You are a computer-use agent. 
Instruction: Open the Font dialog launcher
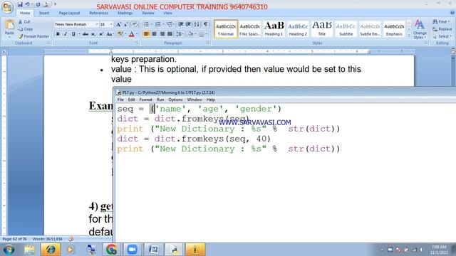(x=137, y=43)
